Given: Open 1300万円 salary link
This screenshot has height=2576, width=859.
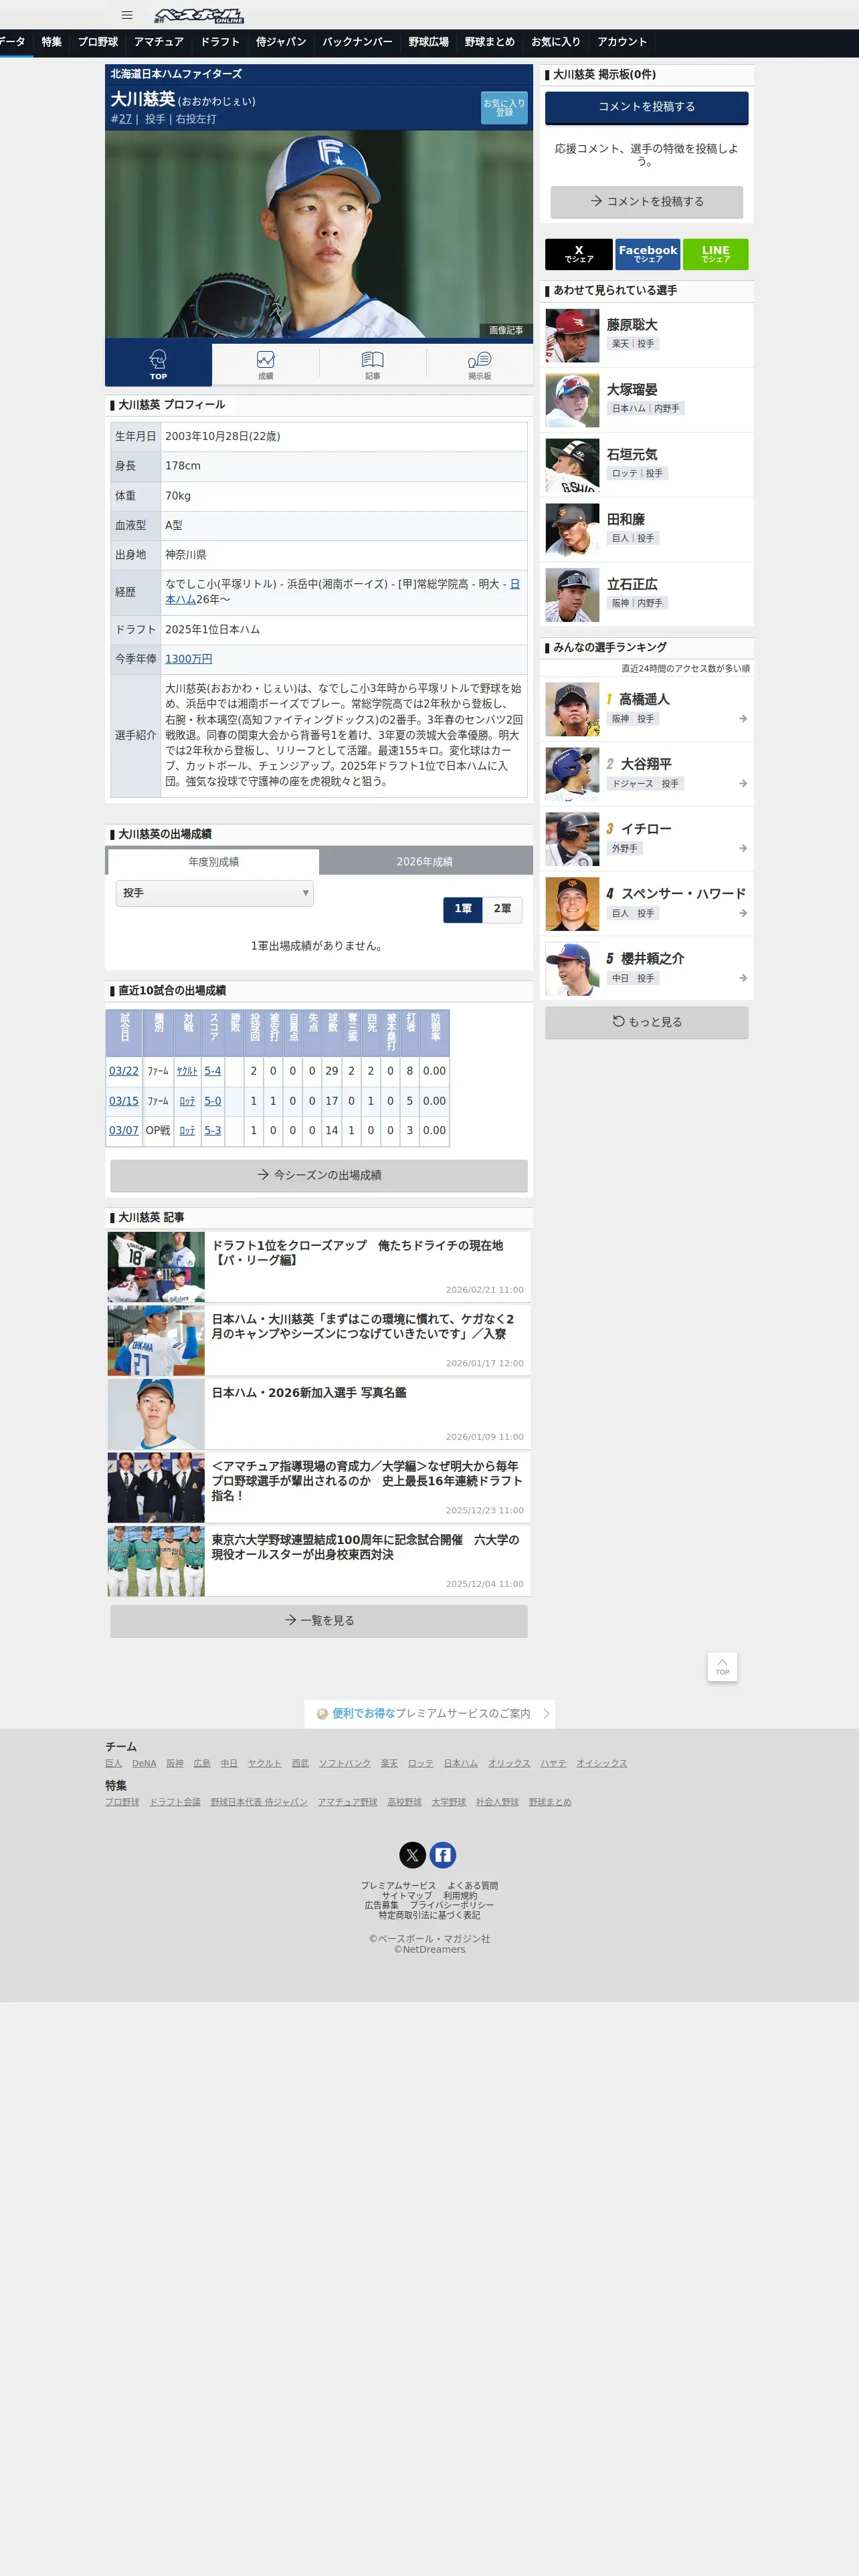Looking at the screenshot, I should coord(188,659).
